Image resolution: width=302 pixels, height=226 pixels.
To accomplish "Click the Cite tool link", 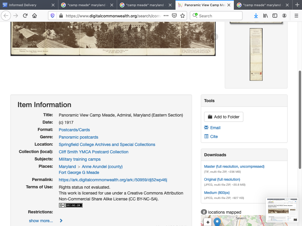I will (214, 137).
